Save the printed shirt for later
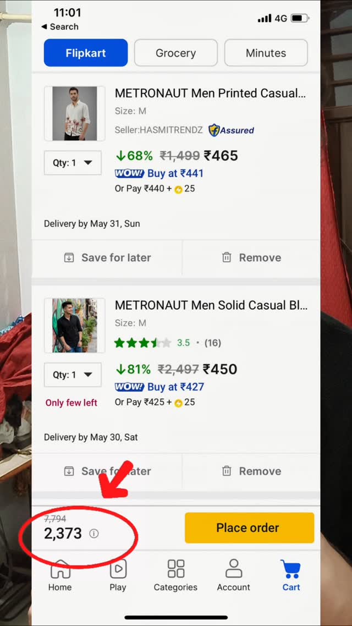The width and height of the screenshot is (352, 626). pyautogui.click(x=107, y=257)
